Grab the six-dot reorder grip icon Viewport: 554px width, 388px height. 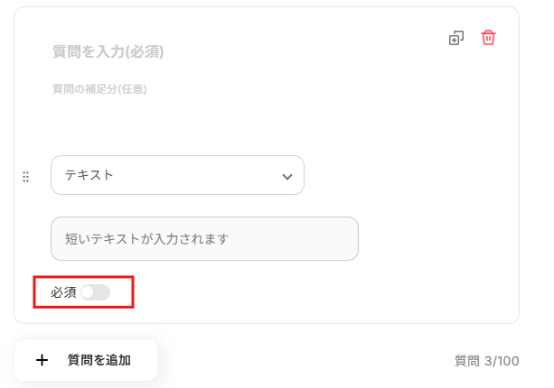(x=25, y=176)
